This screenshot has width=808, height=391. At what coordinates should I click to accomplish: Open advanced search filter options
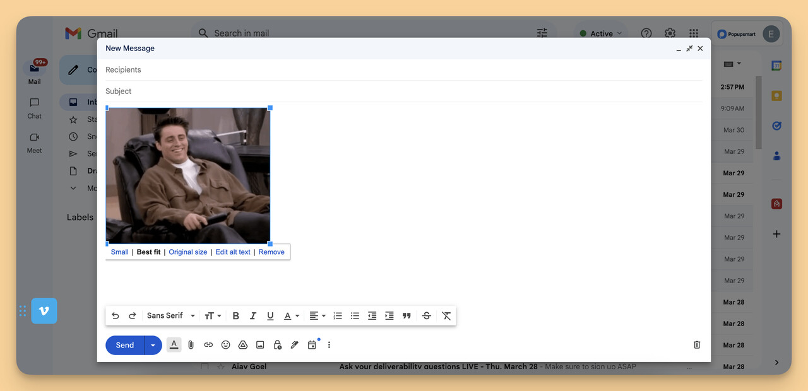542,33
